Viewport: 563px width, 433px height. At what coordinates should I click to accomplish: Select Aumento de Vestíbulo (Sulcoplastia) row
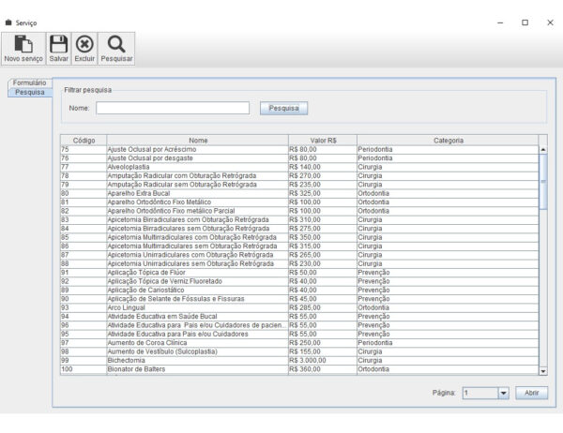pos(299,351)
